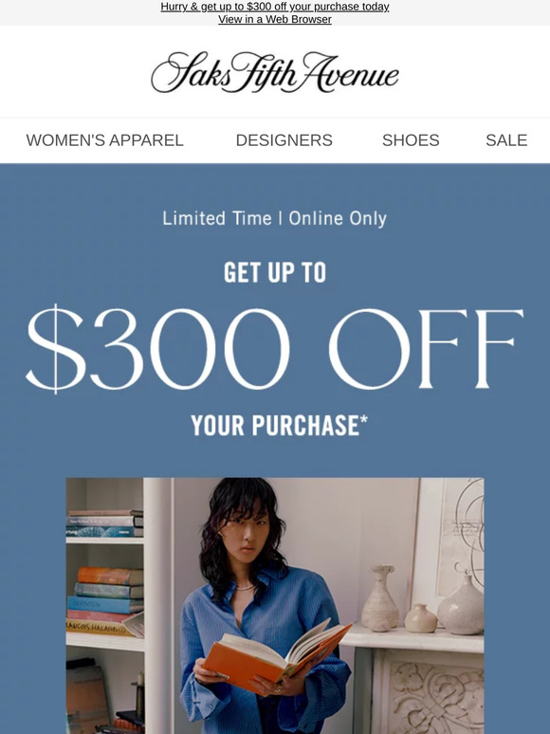The width and height of the screenshot is (550, 734).
Task: Open the "View in a Web Browser" link
Action: 275,19
